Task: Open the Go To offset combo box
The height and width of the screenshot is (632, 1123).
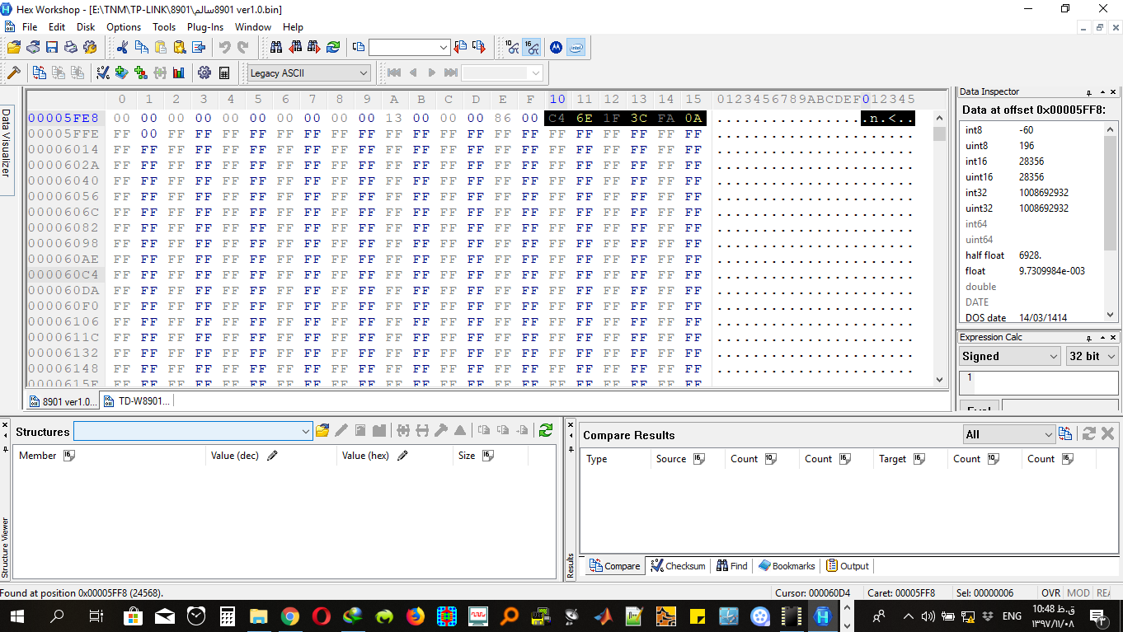Action: point(410,48)
